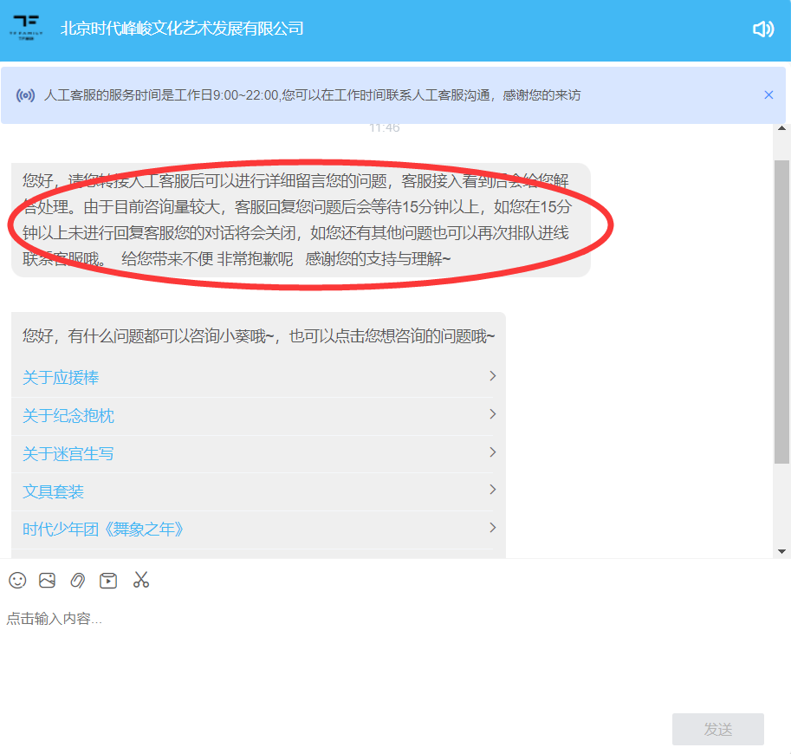Click the chat scrollbar down arrow
Screen dimensions: 791x754
pos(782,551)
